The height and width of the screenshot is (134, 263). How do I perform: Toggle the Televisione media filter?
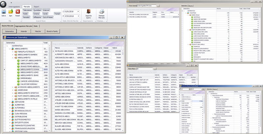point(28,10)
